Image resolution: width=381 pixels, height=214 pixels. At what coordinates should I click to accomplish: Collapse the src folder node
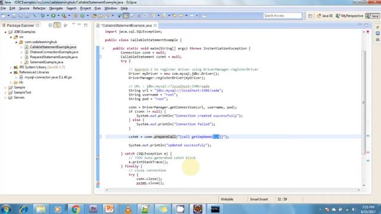point(11,37)
